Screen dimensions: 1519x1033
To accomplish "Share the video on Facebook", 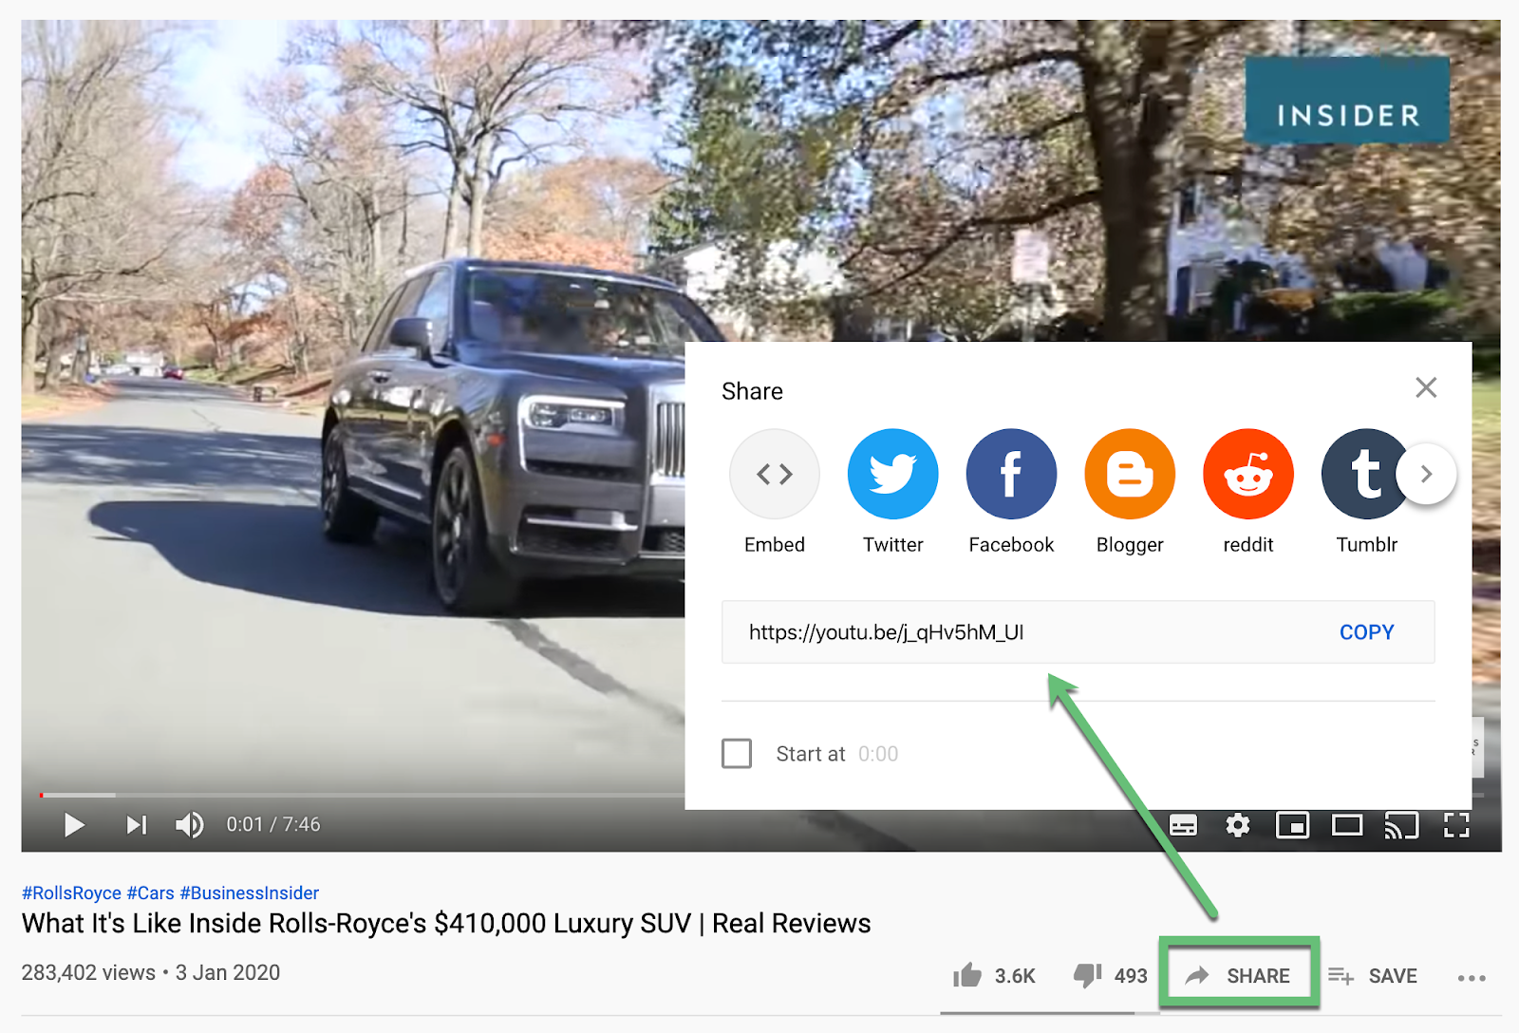I will pyautogui.click(x=1011, y=474).
